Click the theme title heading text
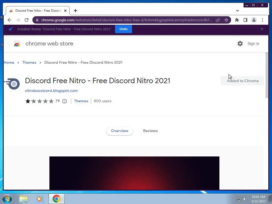 98,81
